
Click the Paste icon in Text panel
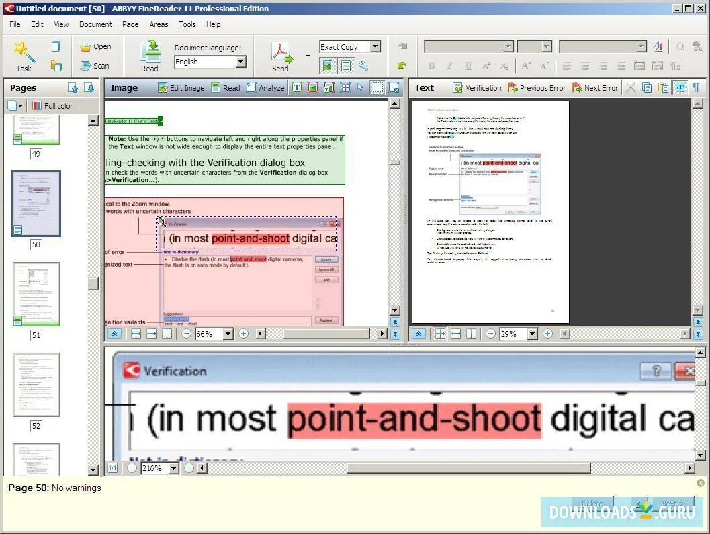tap(664, 88)
